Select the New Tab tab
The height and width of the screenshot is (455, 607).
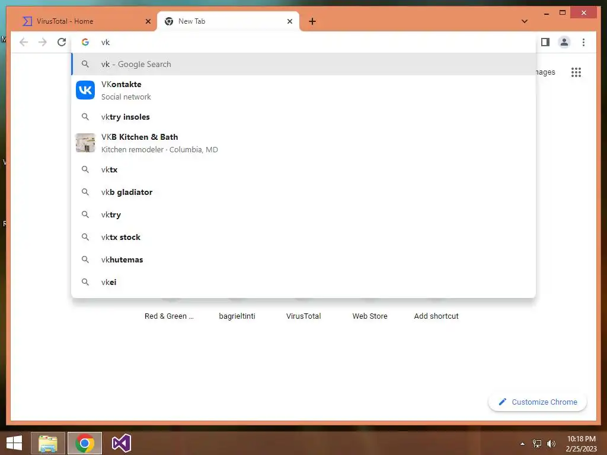click(228, 21)
